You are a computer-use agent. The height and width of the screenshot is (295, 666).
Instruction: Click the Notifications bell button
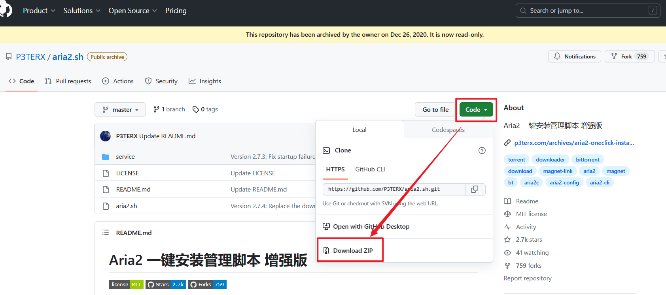pyautogui.click(x=574, y=56)
